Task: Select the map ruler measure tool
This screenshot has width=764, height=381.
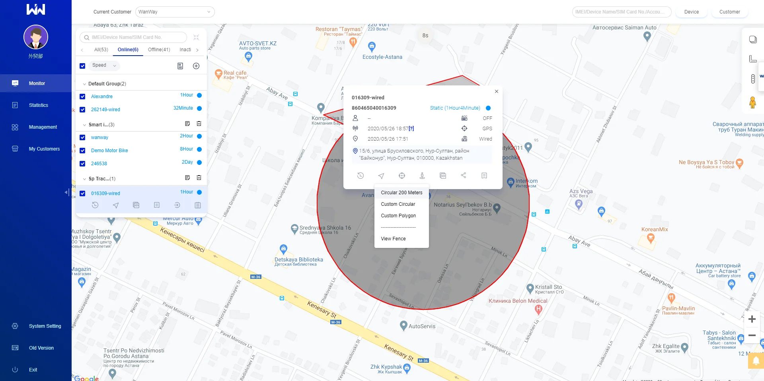Action: (753, 59)
